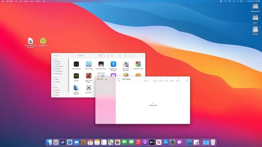Select the Win10 ISO file on desktop
The image size is (262, 147).
pyautogui.click(x=30, y=43)
